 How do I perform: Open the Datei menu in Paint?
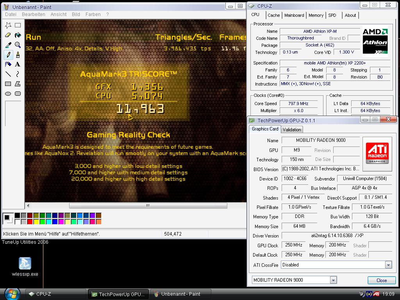coord(11,14)
